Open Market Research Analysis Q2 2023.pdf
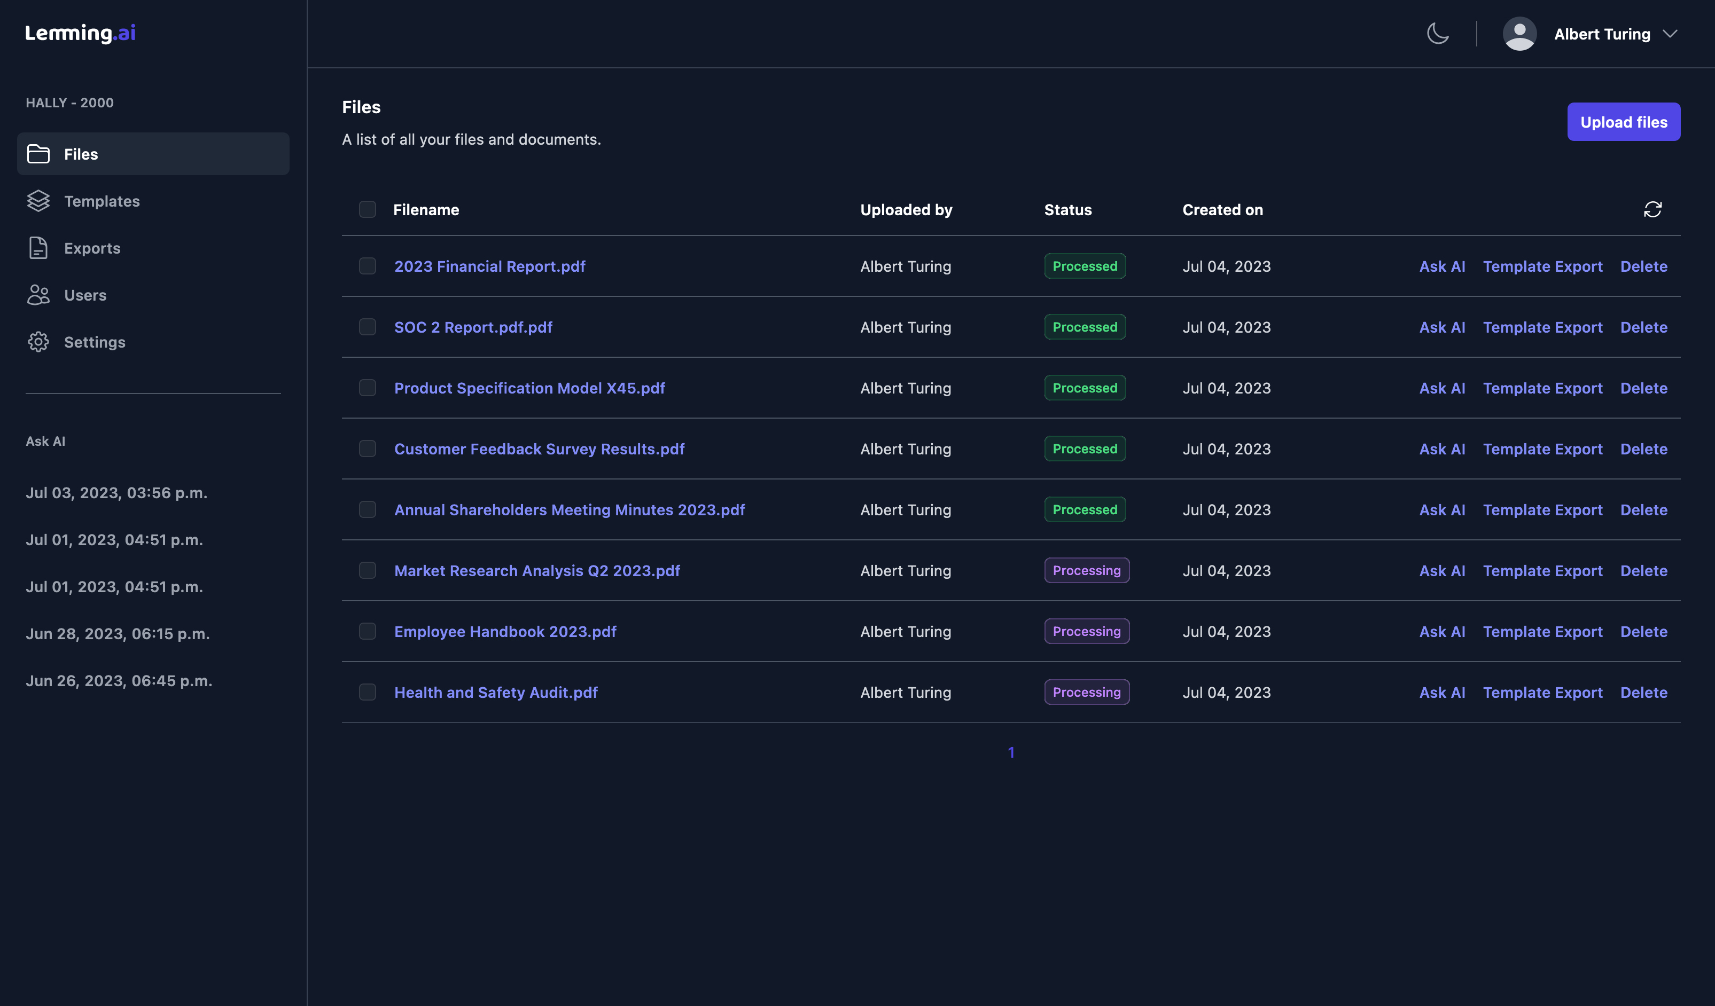This screenshot has height=1006, width=1715. (537, 571)
